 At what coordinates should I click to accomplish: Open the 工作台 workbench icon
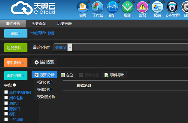point(98,7)
